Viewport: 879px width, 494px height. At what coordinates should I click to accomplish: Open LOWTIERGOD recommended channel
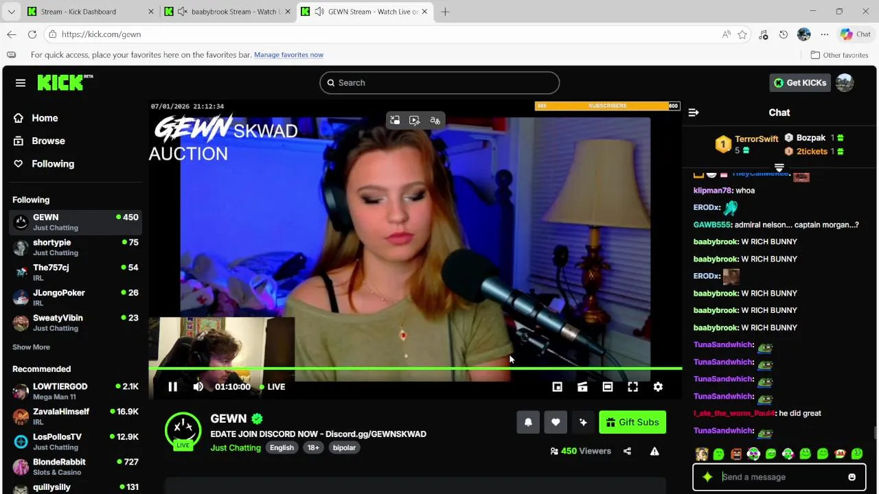[76, 391]
